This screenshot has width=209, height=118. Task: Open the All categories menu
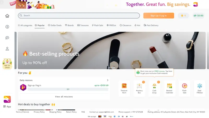pyautogui.click(x=25, y=25)
